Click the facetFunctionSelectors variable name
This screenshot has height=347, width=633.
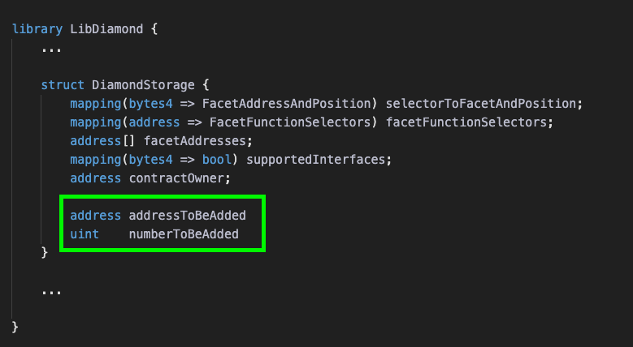point(466,122)
